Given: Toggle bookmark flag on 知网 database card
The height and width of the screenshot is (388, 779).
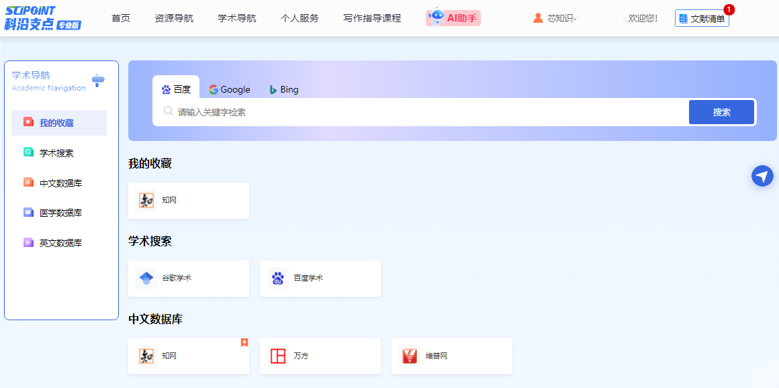Looking at the screenshot, I should tap(244, 342).
